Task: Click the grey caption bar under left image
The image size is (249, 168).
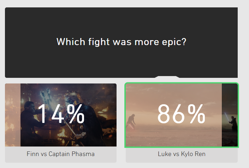Action: (x=61, y=154)
